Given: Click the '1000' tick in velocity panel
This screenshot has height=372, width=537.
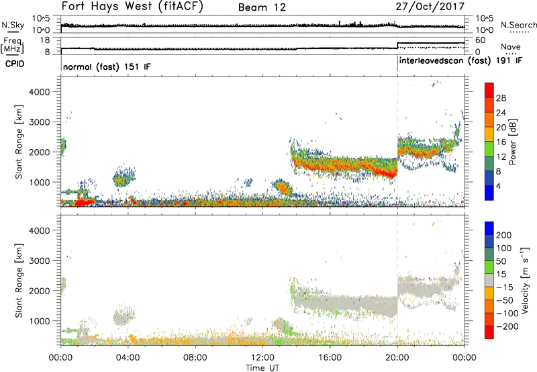Looking at the screenshot, I should point(39,321).
